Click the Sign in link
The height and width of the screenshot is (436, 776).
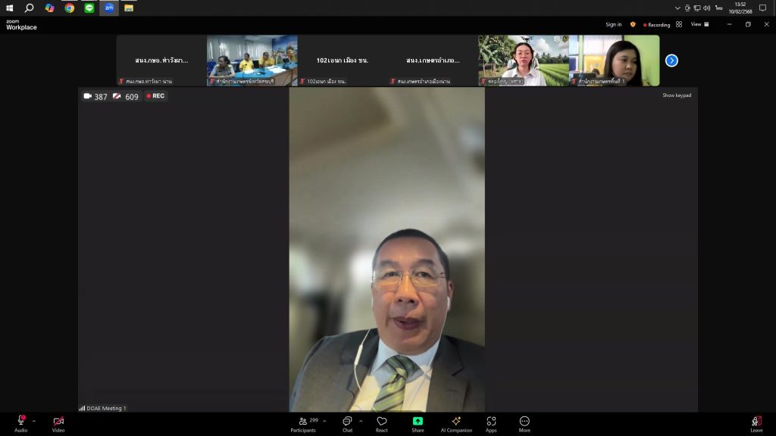(x=613, y=24)
